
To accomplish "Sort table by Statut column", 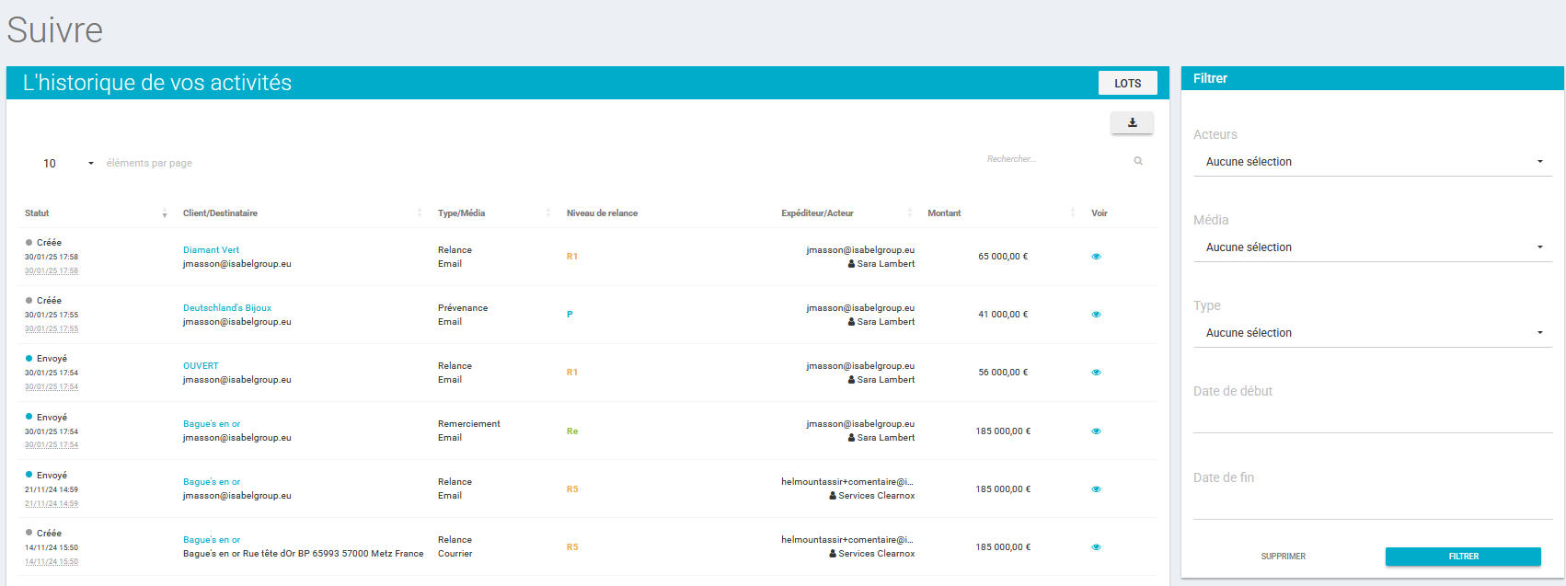I will tap(38, 213).
